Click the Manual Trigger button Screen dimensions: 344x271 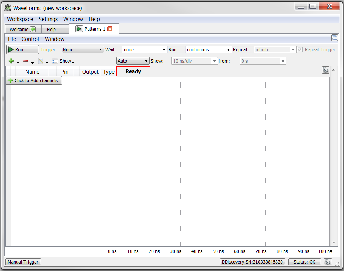[23, 262]
